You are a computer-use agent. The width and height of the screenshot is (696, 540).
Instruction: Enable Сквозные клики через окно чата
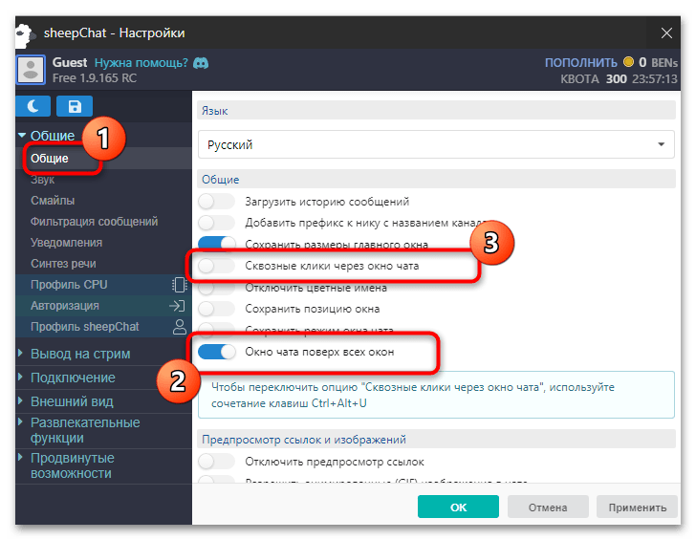217,266
